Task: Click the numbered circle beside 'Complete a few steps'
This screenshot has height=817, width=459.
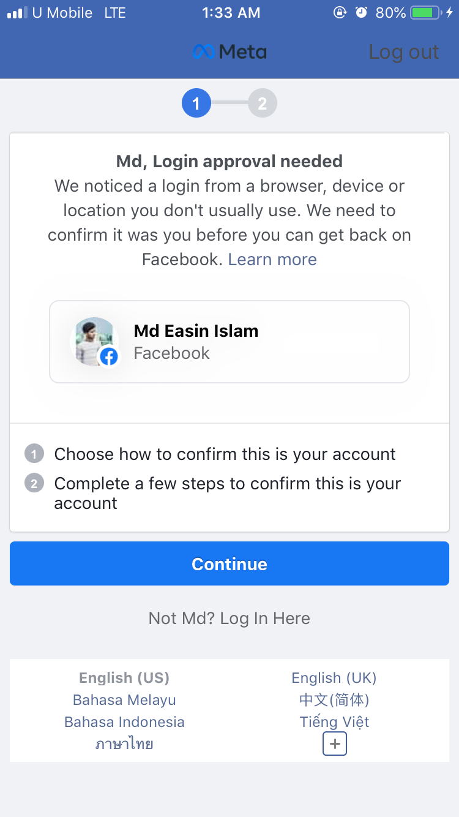Action: (x=34, y=483)
